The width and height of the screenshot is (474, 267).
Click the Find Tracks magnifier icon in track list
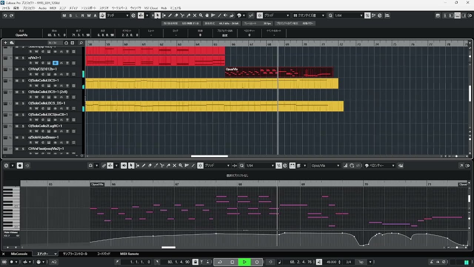click(81, 43)
